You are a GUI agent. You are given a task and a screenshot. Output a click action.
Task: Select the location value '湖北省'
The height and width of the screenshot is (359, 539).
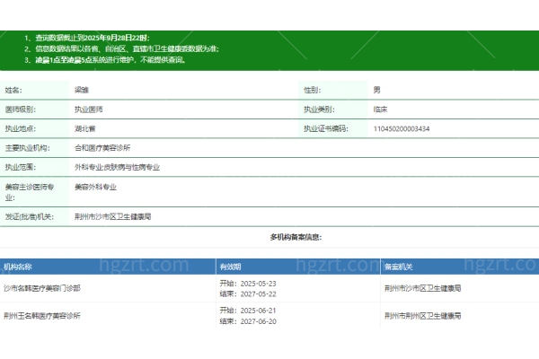coord(85,129)
